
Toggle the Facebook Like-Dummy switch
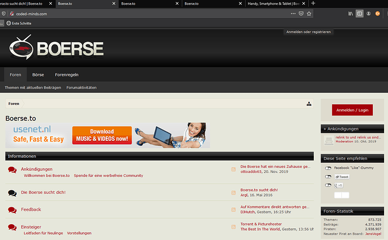point(328,168)
